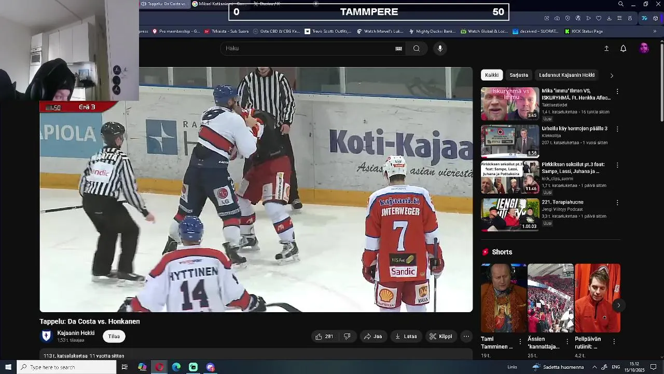Open browser extensions cube icon
This screenshot has height=374, width=664.
point(655,18)
